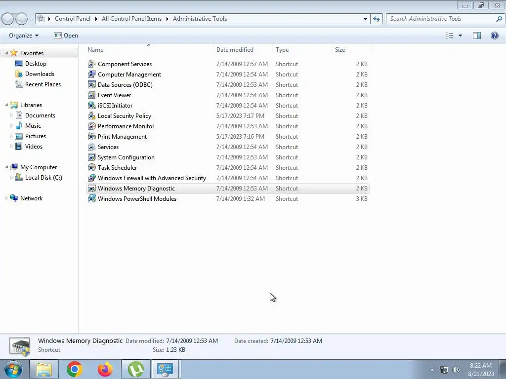Launch Google Chrome from the taskbar
This screenshot has width=506, height=379.
point(75,369)
